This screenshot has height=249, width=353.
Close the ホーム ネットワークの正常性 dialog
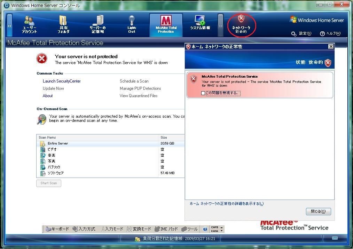click(331, 46)
